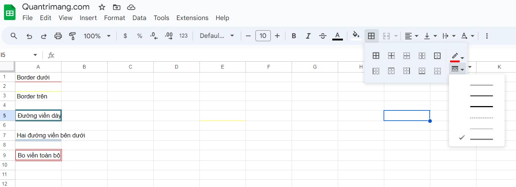Toggle italic formatting
516x187 pixels.
pos(308,36)
